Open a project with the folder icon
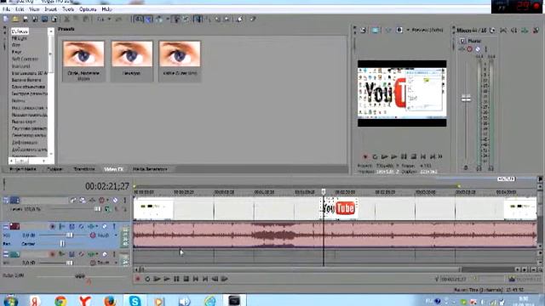This screenshot has width=545, height=306. click(15, 19)
